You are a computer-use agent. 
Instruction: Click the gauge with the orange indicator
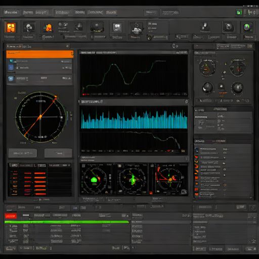[x=207, y=68]
